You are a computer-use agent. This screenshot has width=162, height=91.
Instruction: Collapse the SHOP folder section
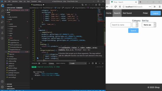[x=17, y=12]
